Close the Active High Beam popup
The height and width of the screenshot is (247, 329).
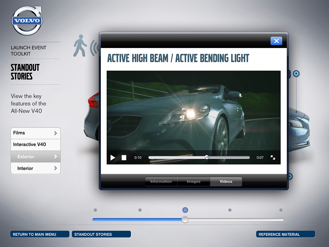[x=276, y=41]
